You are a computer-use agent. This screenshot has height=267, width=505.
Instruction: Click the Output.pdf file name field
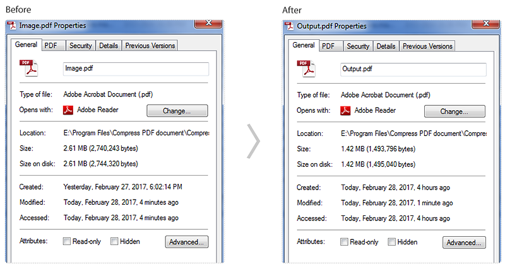tap(413, 69)
